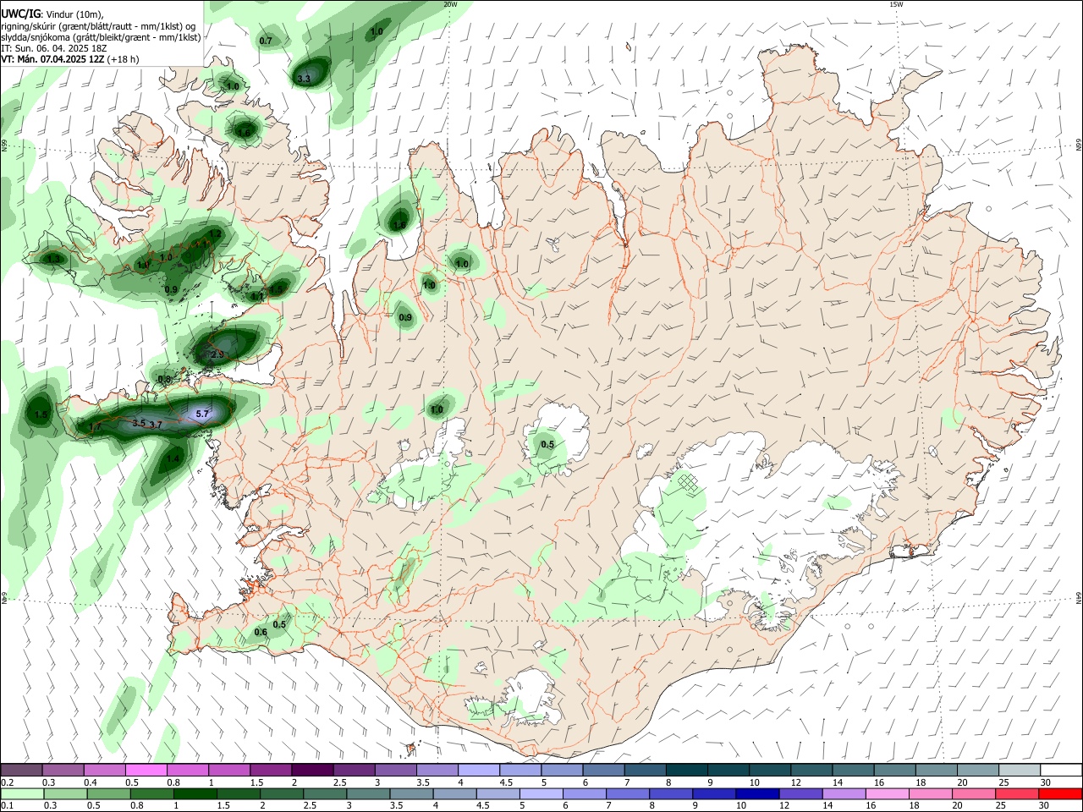Click the palest green swatch after 0.1
This screenshot has height=812, width=1083.
tap(23, 794)
